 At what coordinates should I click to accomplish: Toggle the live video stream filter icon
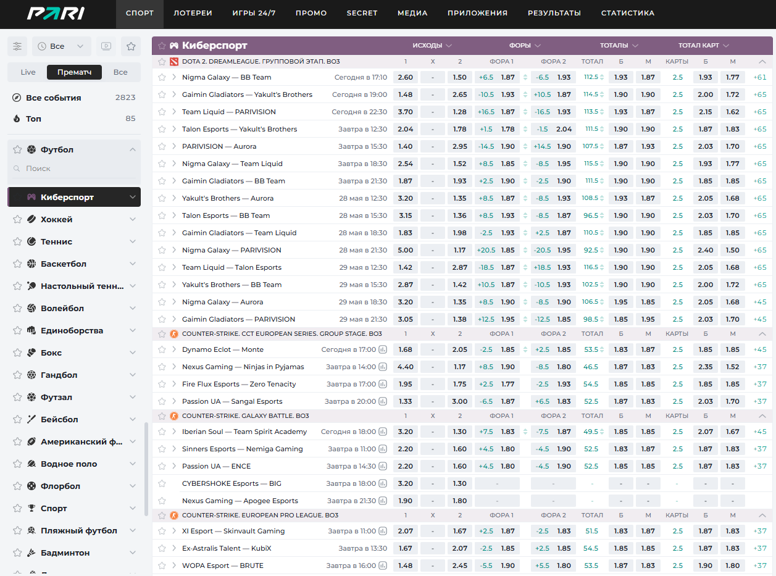tap(106, 46)
